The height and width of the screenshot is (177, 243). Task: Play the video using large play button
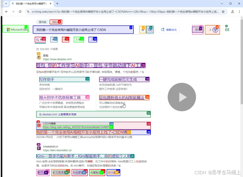point(181,97)
